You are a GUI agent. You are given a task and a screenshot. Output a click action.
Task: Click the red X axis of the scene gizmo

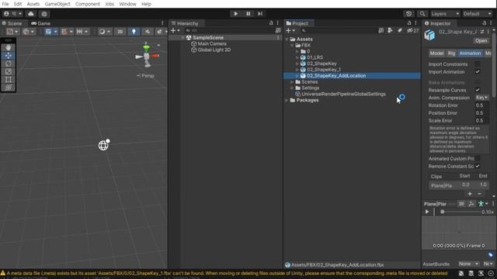(155, 56)
